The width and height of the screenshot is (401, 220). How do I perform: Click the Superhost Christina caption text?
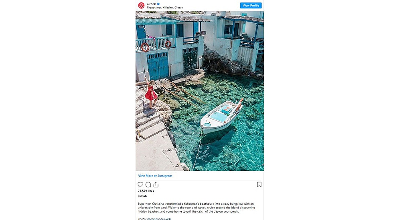(x=196, y=208)
